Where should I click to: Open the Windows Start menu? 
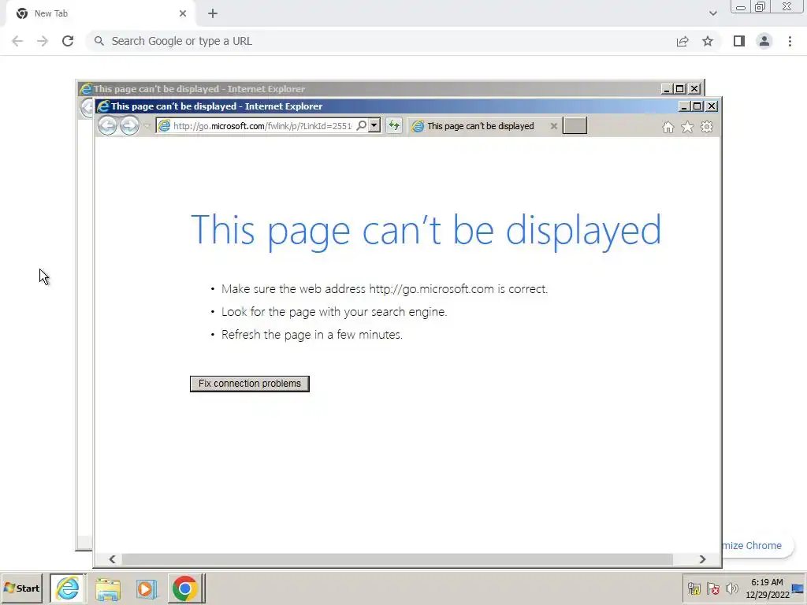click(x=22, y=588)
